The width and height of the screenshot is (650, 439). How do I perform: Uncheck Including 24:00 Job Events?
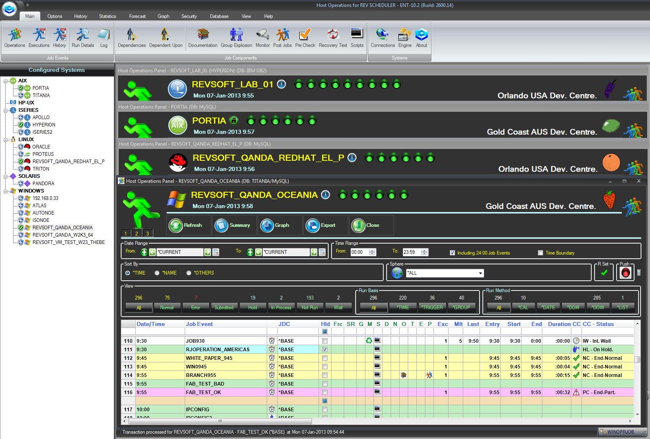tap(452, 253)
